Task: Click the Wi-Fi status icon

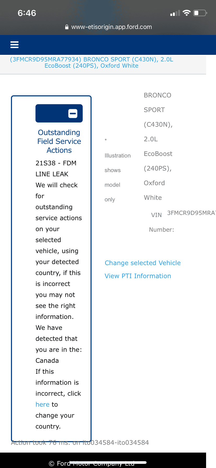Action: (187, 13)
